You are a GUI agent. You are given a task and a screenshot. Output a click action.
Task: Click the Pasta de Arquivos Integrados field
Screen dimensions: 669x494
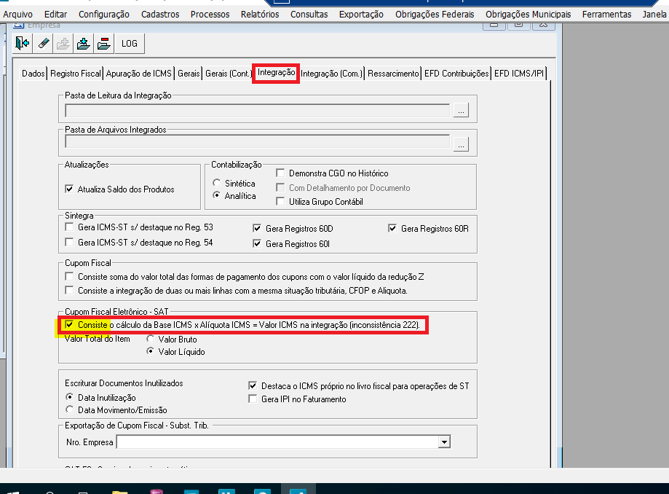(x=257, y=141)
